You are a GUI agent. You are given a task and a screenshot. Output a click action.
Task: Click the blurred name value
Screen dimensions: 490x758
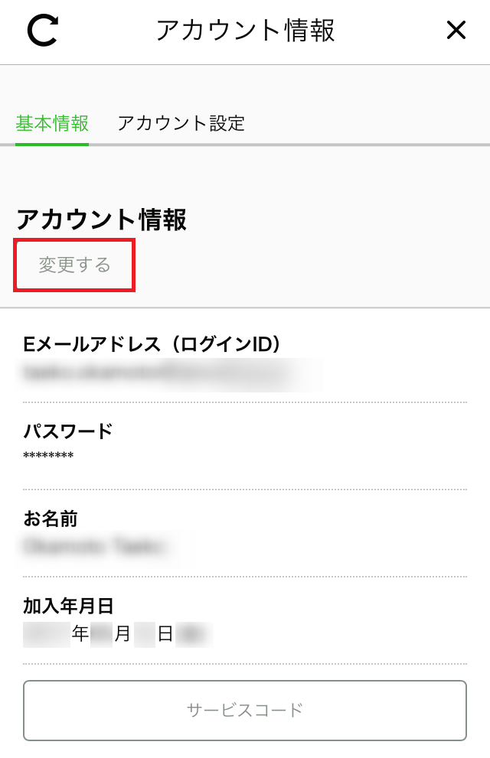95,546
